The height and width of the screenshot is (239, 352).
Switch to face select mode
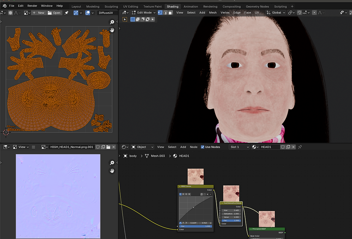click(171, 13)
